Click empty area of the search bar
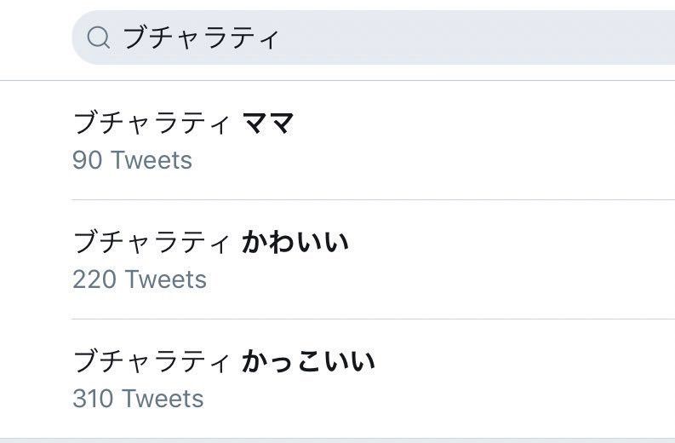The height and width of the screenshot is (443, 675). tap(473, 37)
